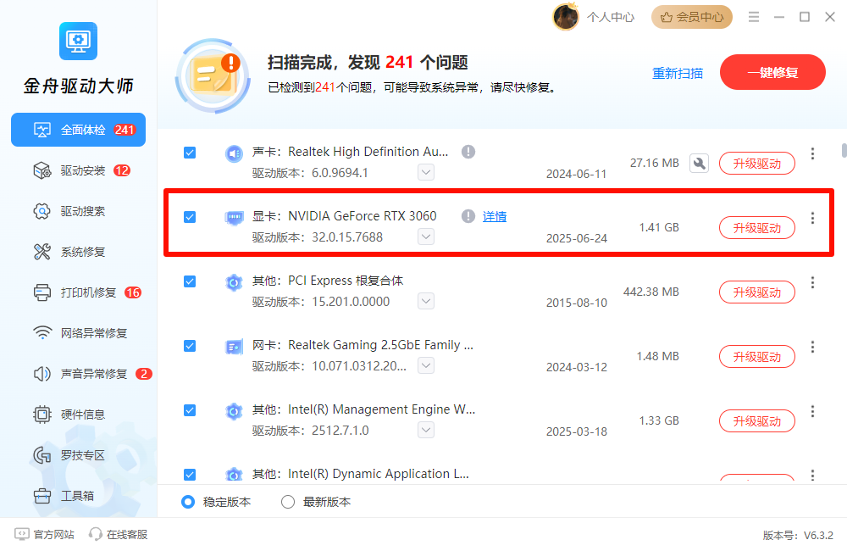The width and height of the screenshot is (847, 551).
Task: Open more options for Intel Management Engine row
Action: tap(812, 411)
